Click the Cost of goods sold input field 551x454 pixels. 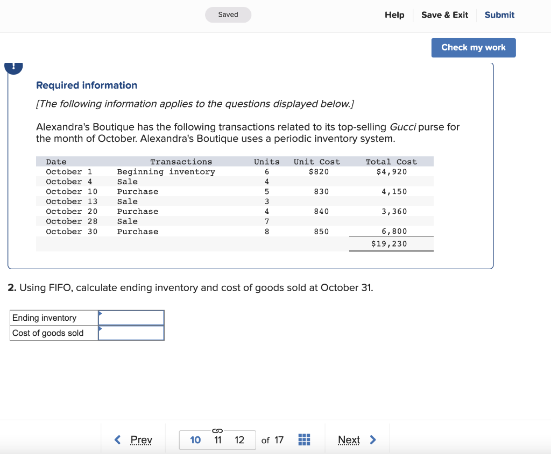[x=131, y=333]
